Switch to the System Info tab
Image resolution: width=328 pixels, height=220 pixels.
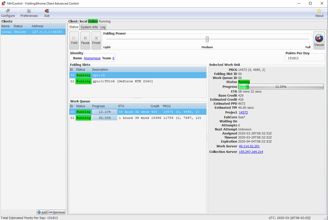pos(89,27)
